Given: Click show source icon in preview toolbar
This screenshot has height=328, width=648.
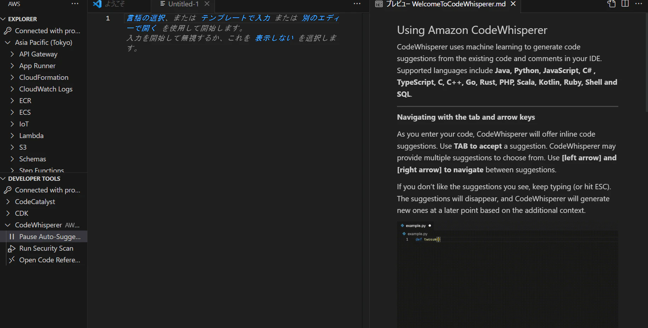Looking at the screenshot, I should tap(612, 4).
